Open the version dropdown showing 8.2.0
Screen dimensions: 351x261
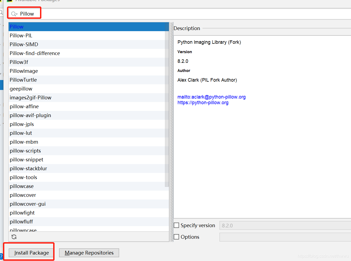tap(285, 226)
